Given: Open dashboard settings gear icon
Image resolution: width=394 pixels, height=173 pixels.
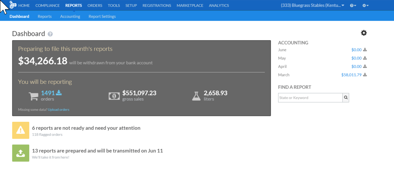Looking at the screenshot, I should click(x=364, y=33).
